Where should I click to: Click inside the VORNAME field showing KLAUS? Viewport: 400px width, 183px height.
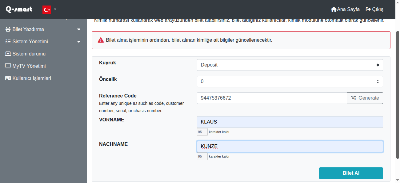click(290, 122)
